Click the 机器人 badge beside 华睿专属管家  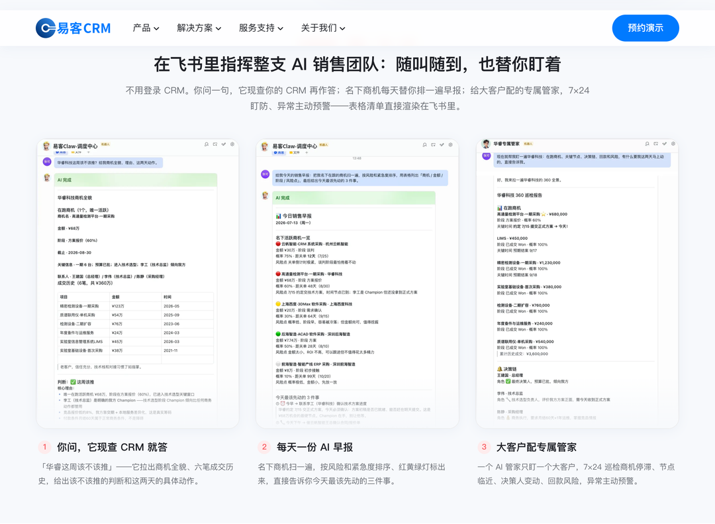coord(528,144)
